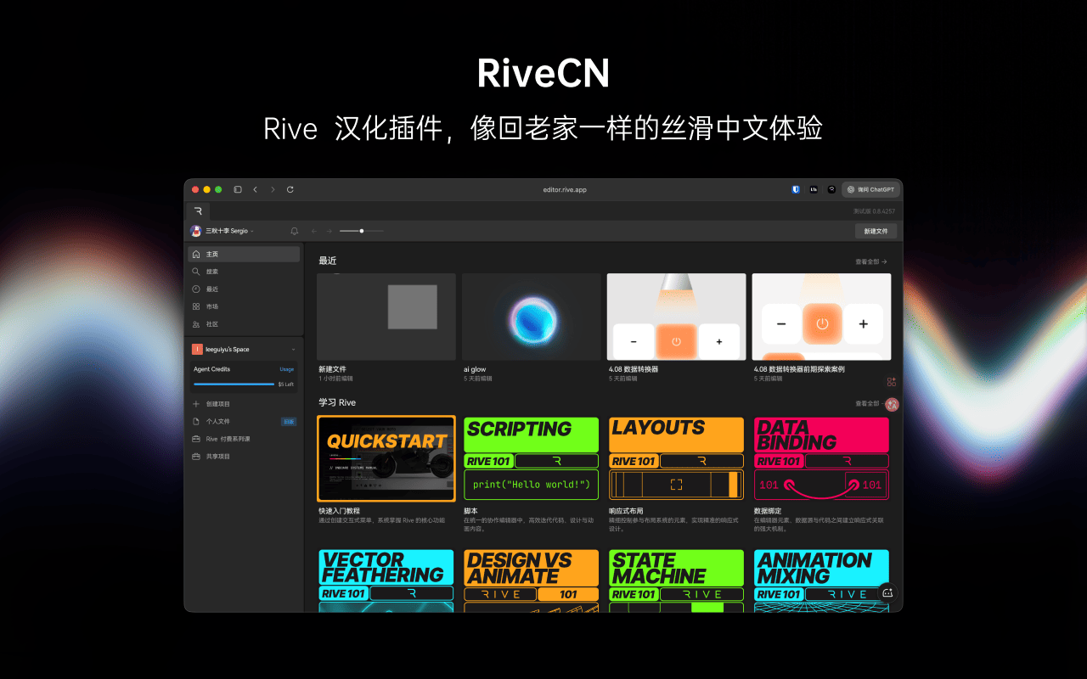Screen dimensions: 1087x679
Task: Click the 创建项目 plus icon
Action: (195, 402)
